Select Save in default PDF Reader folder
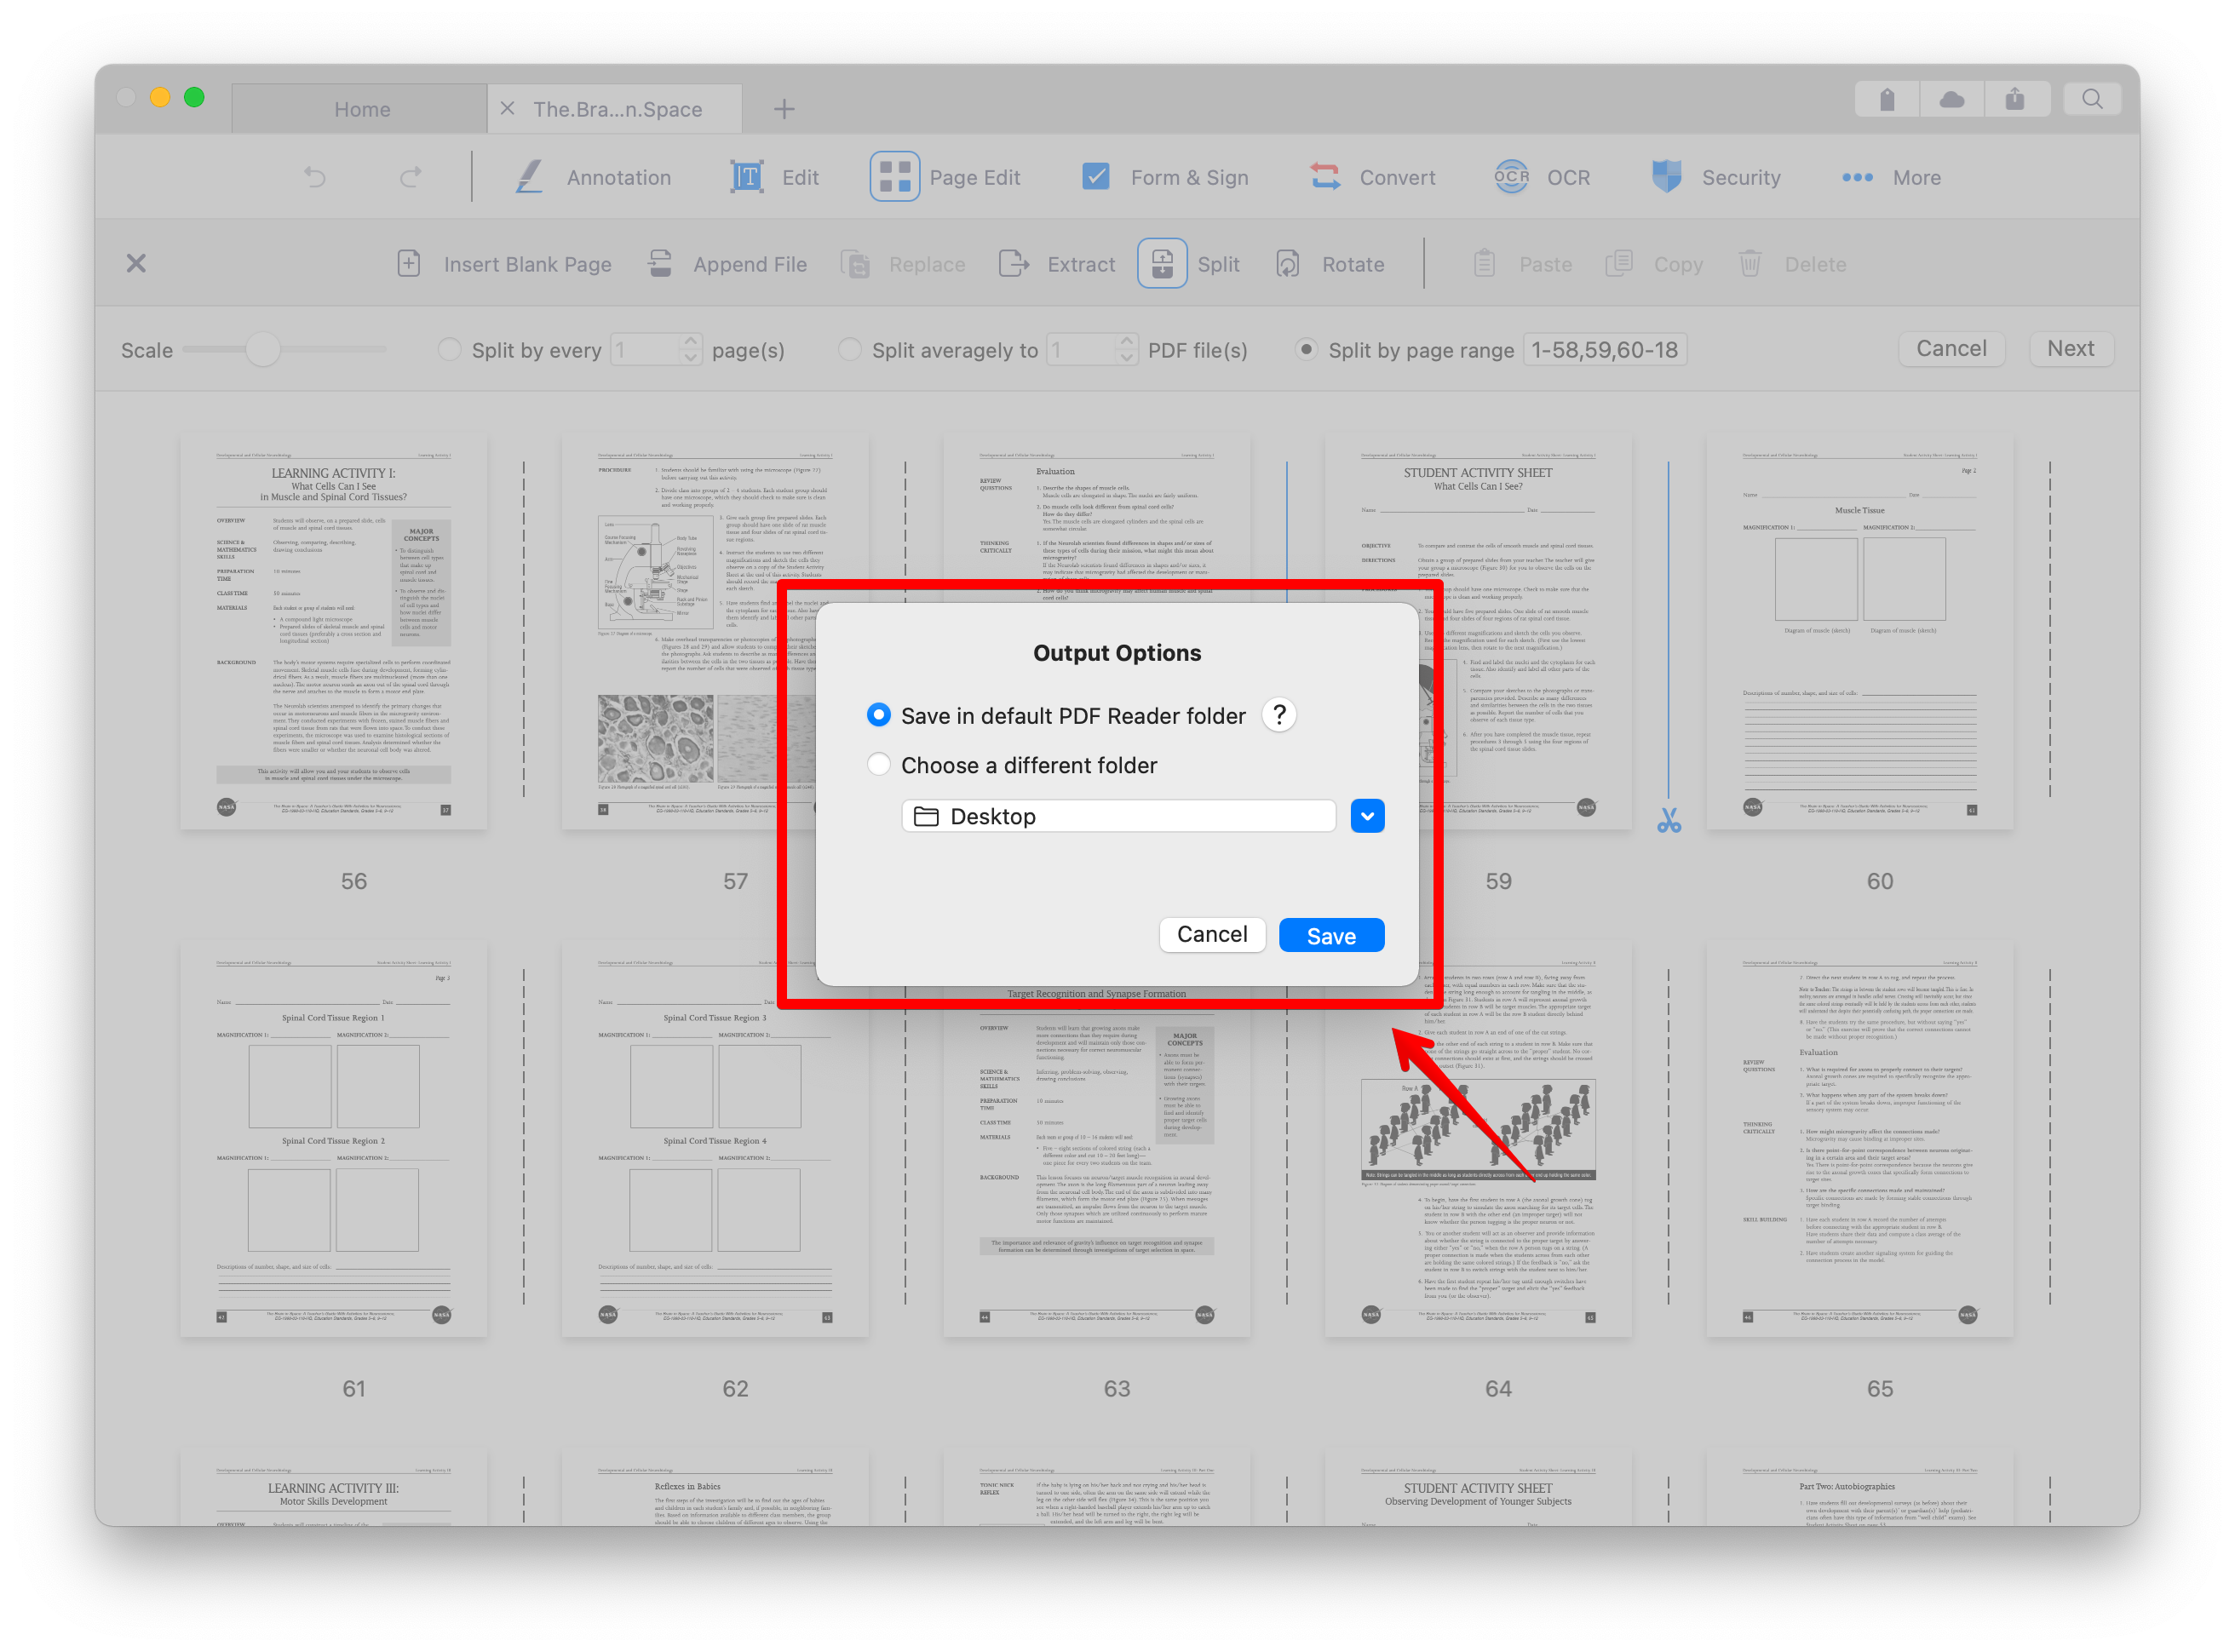The height and width of the screenshot is (1652, 2235). pyautogui.click(x=878, y=715)
